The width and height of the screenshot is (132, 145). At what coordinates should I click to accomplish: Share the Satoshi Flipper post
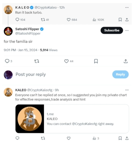126,61
